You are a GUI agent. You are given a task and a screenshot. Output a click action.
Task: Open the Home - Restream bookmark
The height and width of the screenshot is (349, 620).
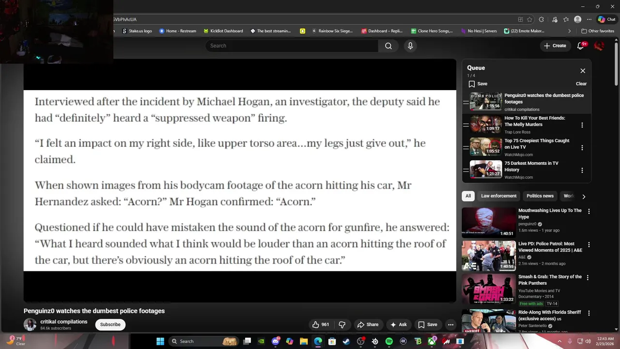[178, 31]
